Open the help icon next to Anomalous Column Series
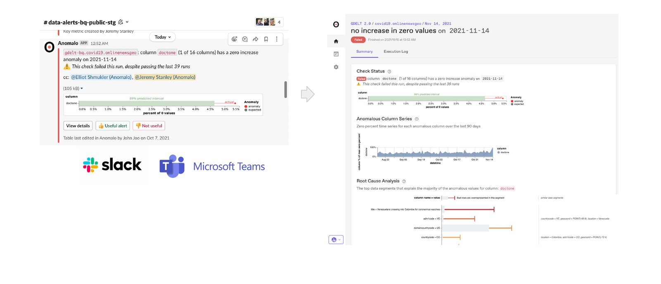The height and width of the screenshot is (284, 661). [416, 119]
